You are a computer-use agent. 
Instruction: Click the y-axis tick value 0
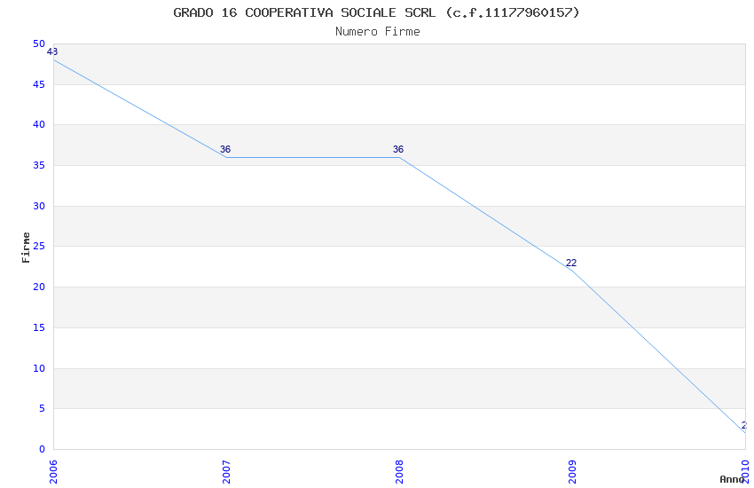[x=43, y=449]
